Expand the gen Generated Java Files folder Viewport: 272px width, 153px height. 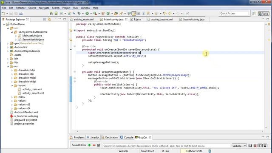8,43
